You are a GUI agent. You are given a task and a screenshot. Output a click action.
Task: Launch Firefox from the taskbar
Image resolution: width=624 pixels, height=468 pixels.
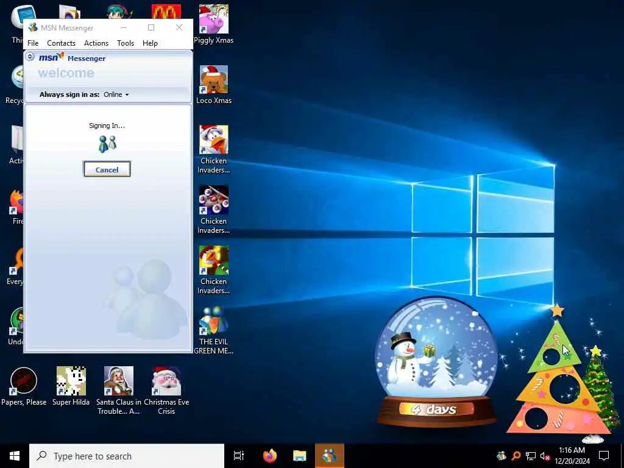pos(270,456)
